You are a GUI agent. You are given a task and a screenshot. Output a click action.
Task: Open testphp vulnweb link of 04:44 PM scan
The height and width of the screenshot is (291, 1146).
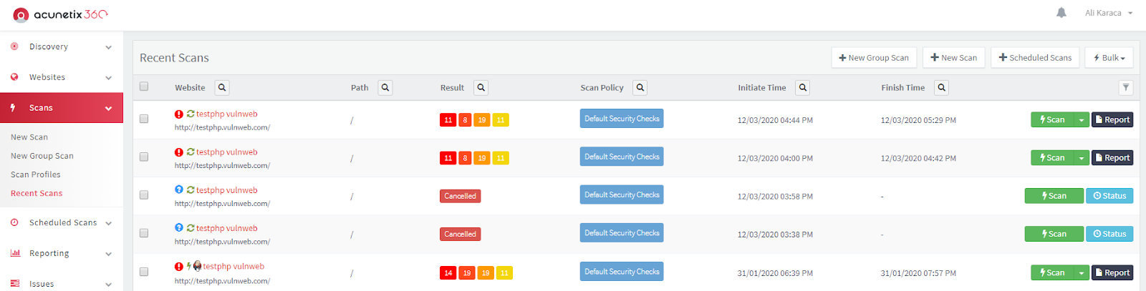227,114
